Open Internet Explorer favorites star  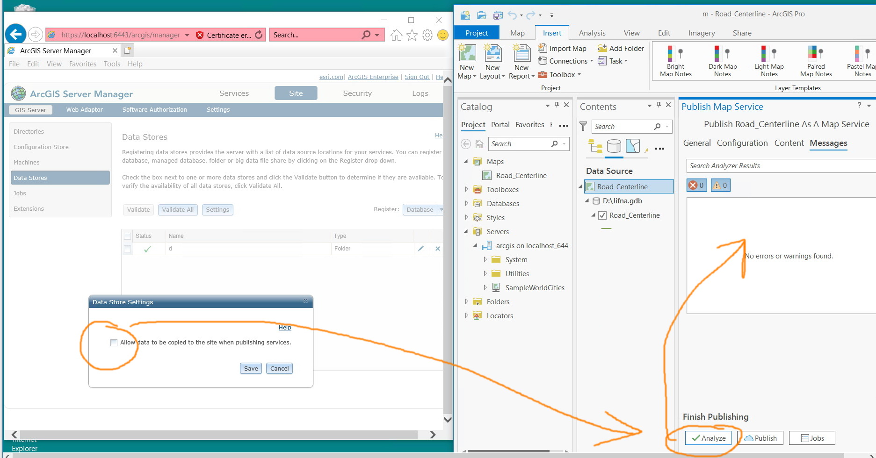(412, 35)
